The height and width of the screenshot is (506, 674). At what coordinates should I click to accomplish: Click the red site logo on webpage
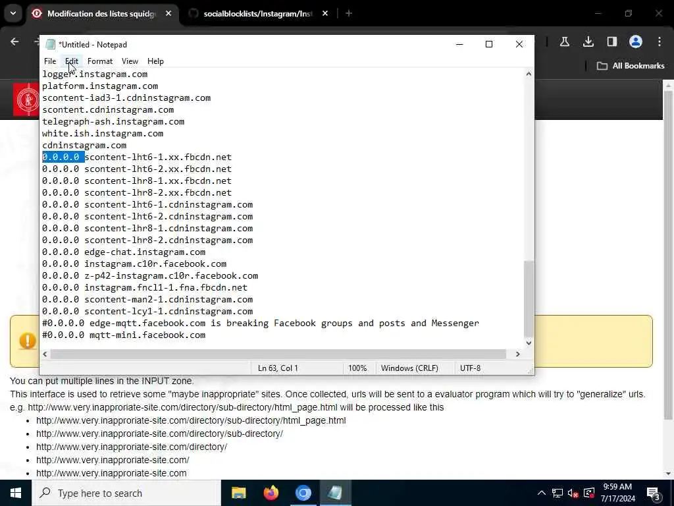(x=26, y=99)
